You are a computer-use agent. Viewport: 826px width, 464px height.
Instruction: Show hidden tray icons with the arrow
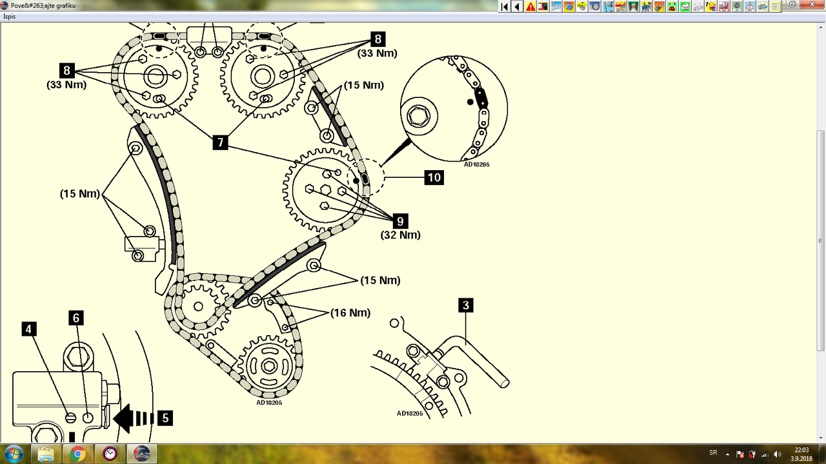click(x=728, y=454)
